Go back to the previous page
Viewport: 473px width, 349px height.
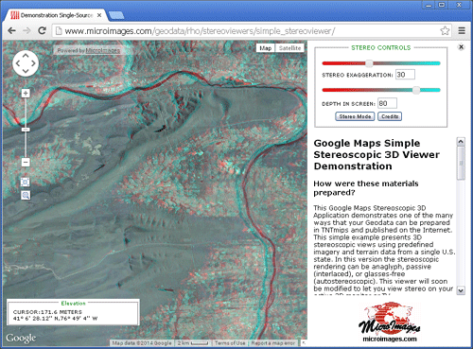(x=11, y=30)
